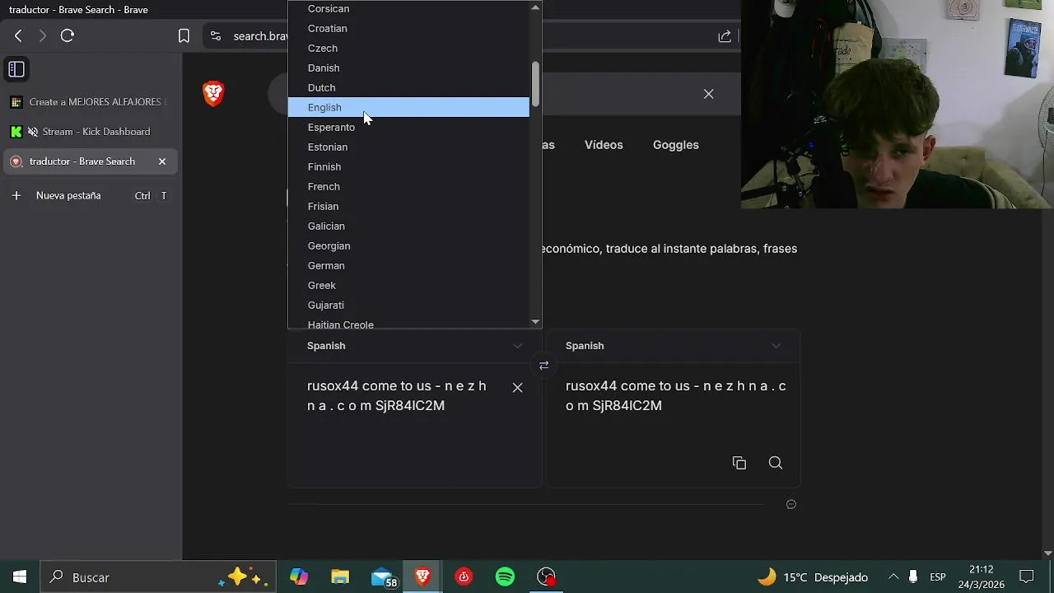Go back with the browser back arrow
Image resolution: width=1054 pixels, height=593 pixels.
point(18,35)
